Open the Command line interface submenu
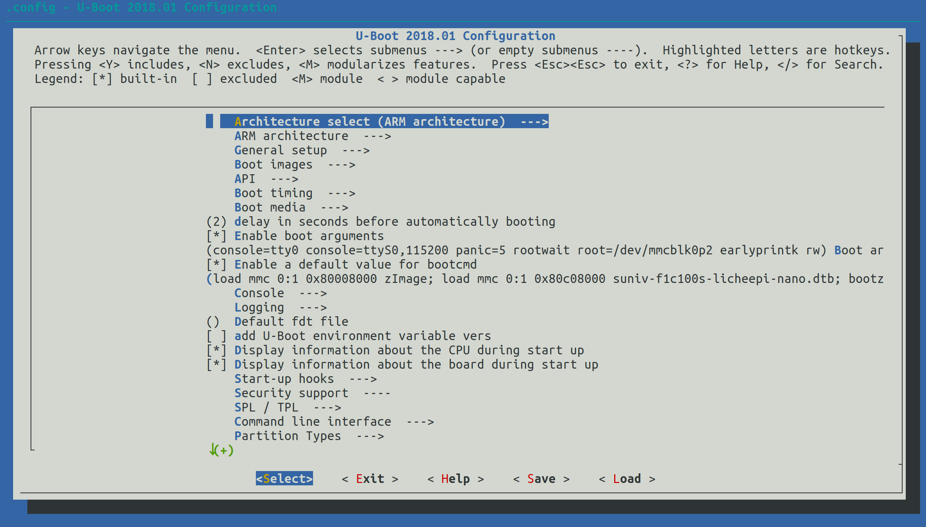The width and height of the screenshot is (926, 527). click(313, 421)
